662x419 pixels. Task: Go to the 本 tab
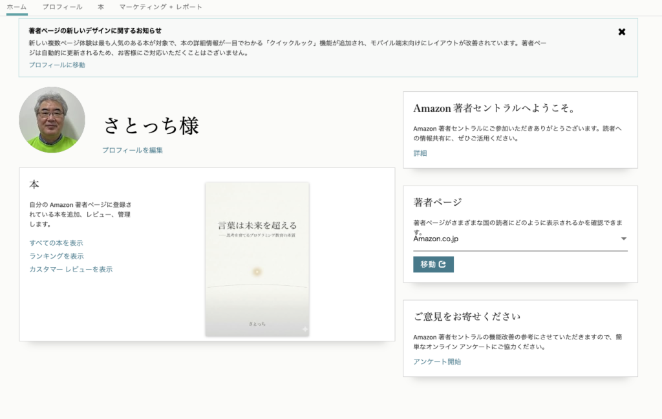(101, 6)
